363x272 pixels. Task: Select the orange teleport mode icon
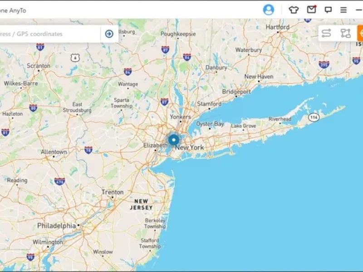(x=360, y=33)
